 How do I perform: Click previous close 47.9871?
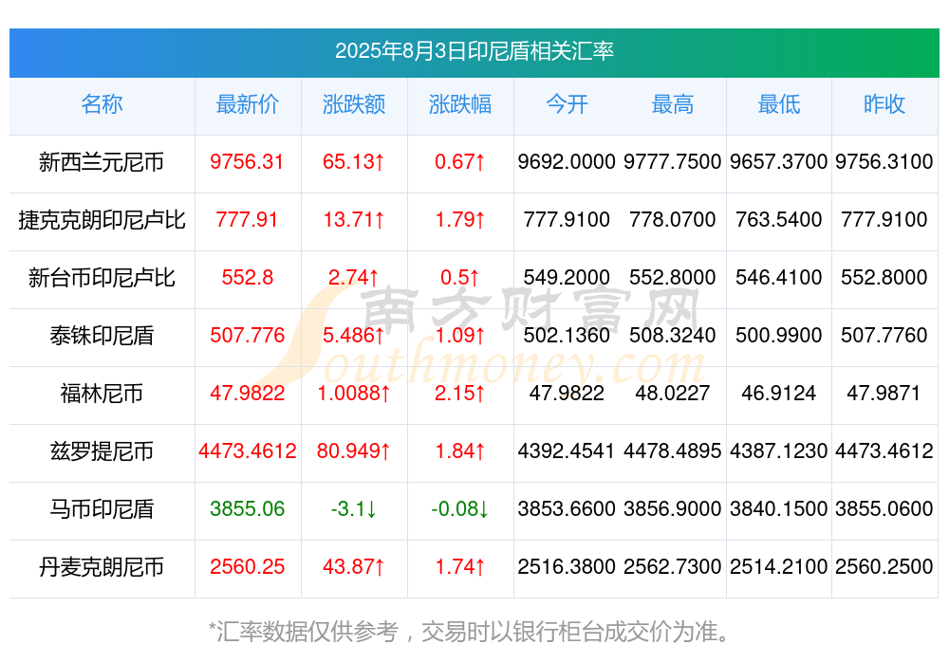pos(884,394)
